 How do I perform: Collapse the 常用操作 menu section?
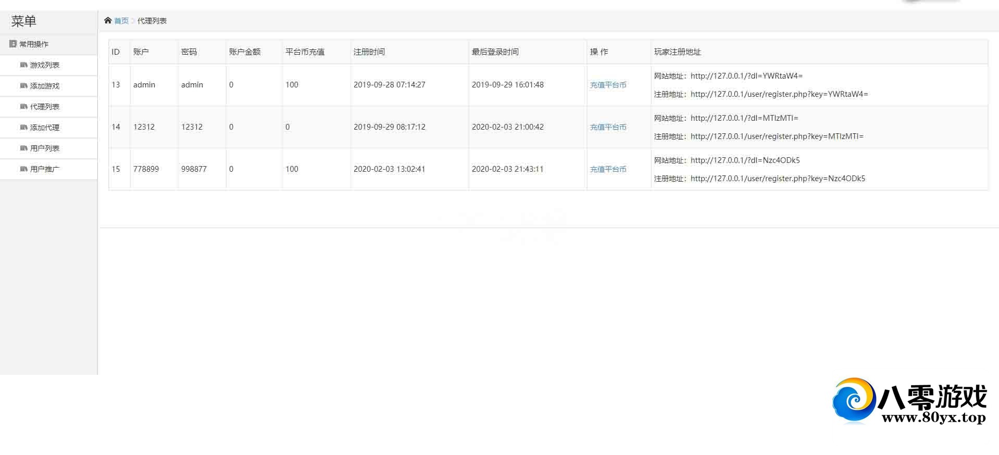[x=34, y=44]
